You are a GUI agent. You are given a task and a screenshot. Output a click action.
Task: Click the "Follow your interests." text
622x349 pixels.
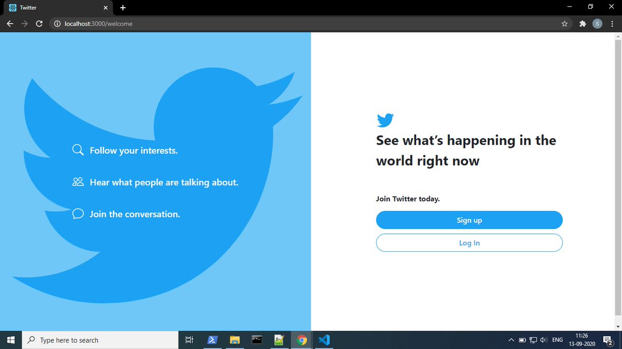point(134,150)
